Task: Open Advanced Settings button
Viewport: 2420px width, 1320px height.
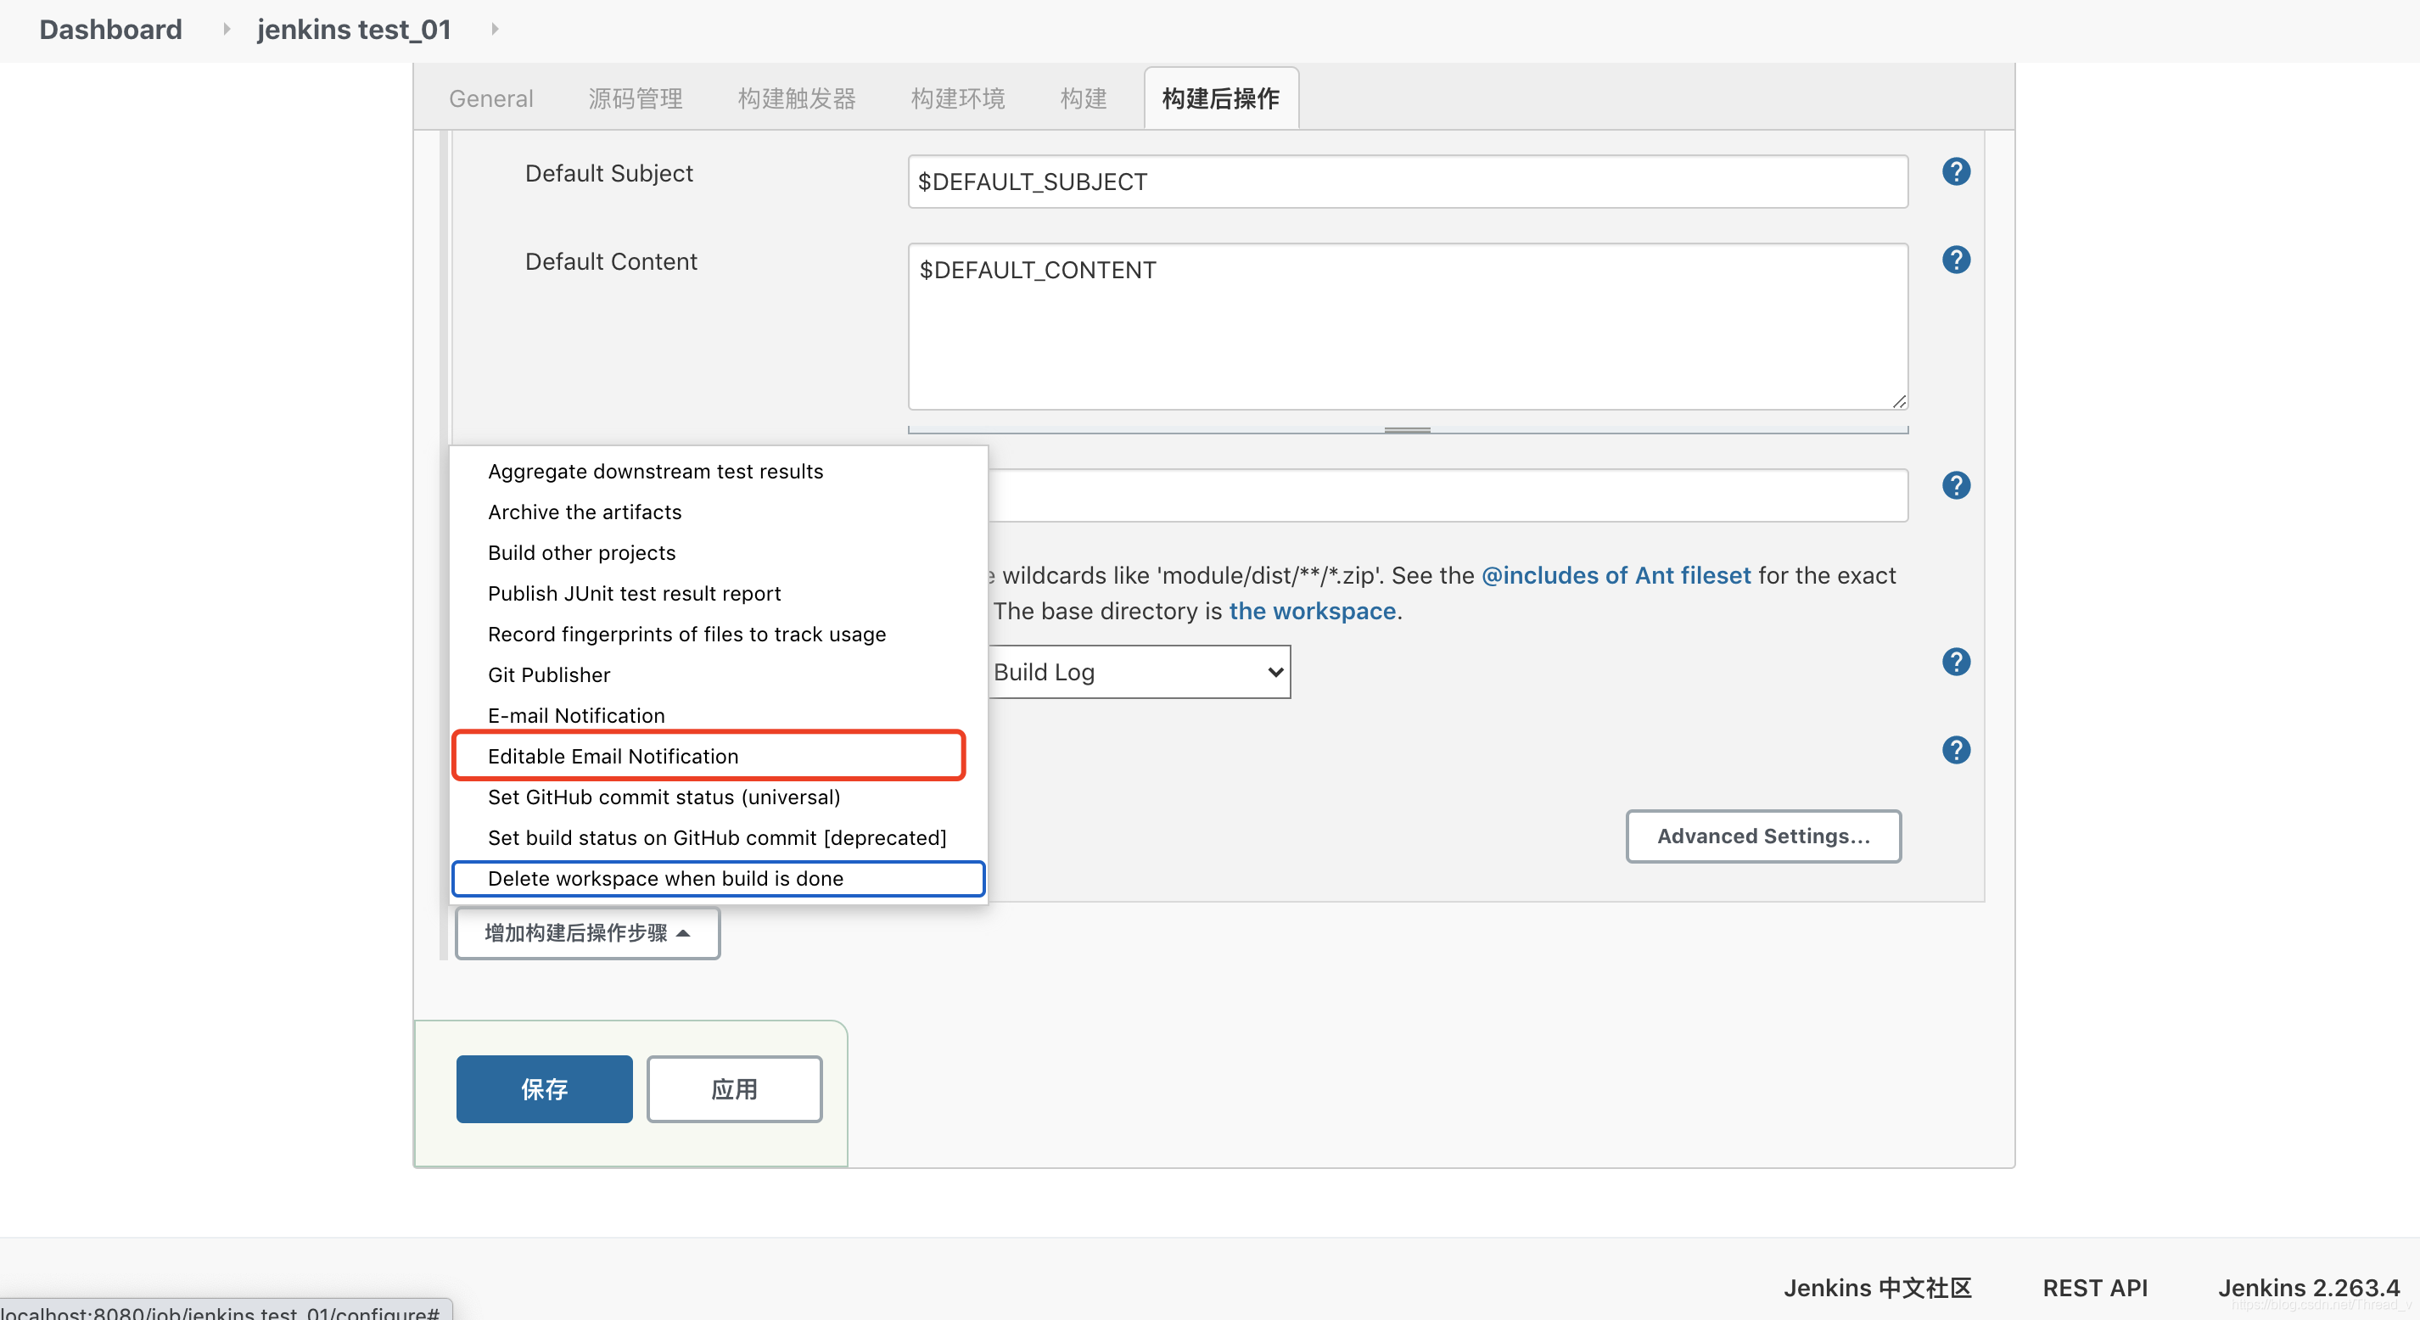Action: pos(1762,836)
